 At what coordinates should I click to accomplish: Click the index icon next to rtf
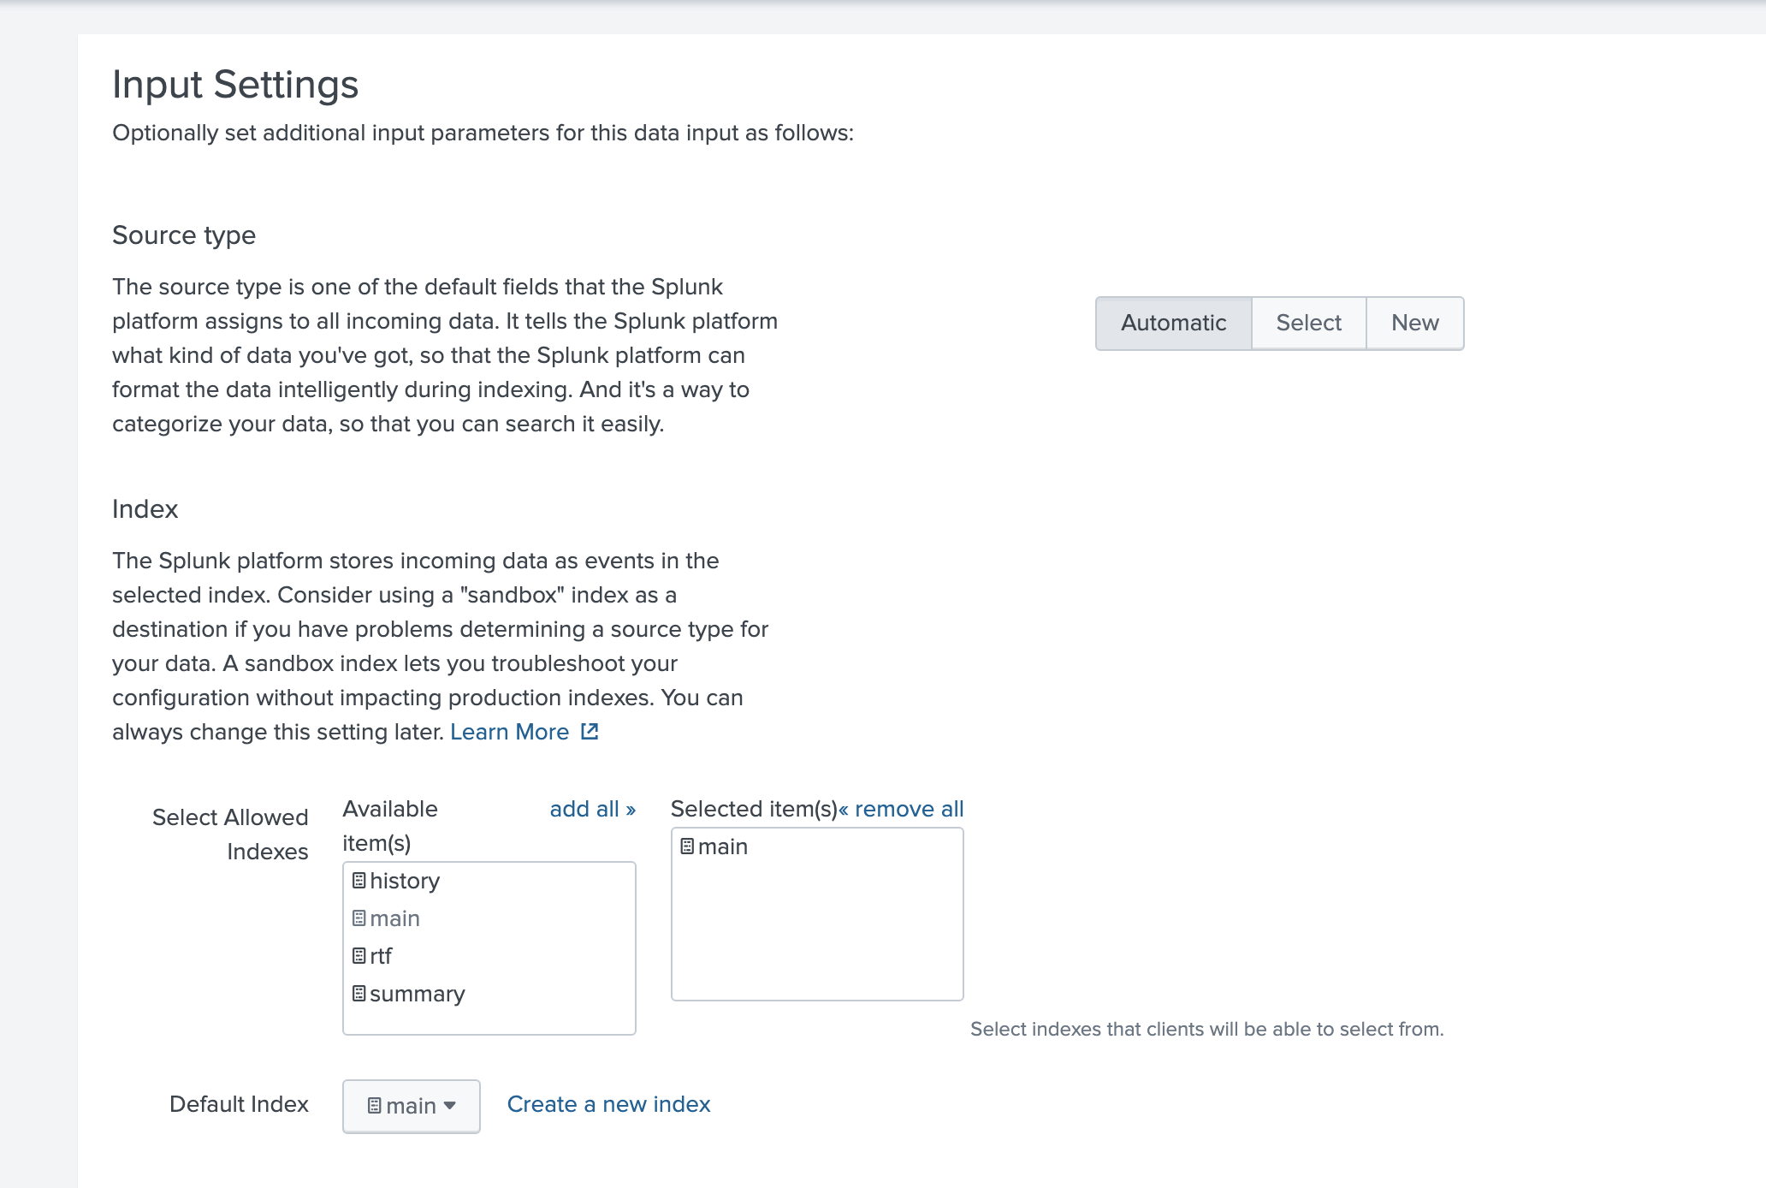click(359, 956)
